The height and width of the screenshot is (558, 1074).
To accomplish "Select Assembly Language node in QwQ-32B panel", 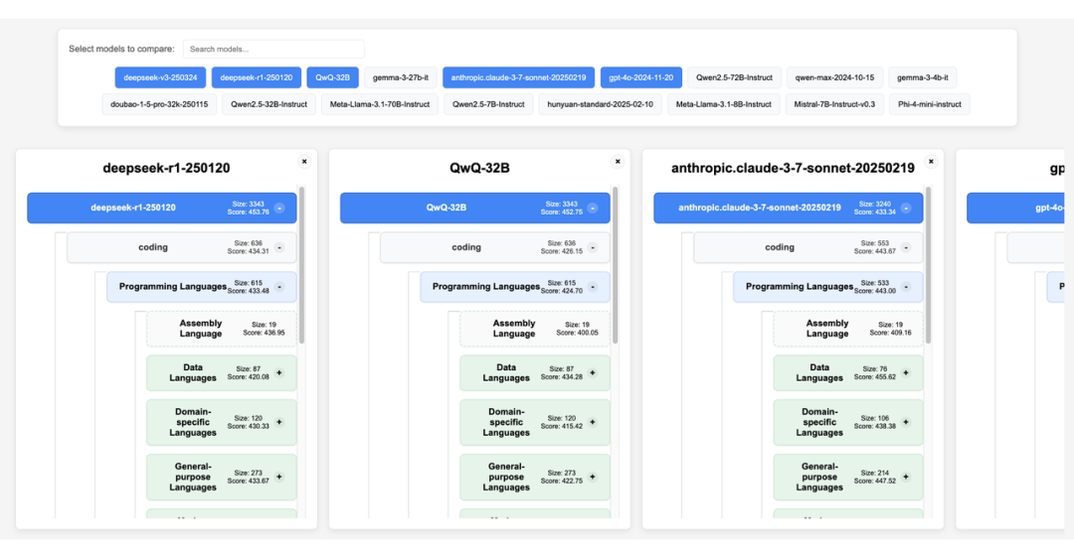I will (535, 329).
